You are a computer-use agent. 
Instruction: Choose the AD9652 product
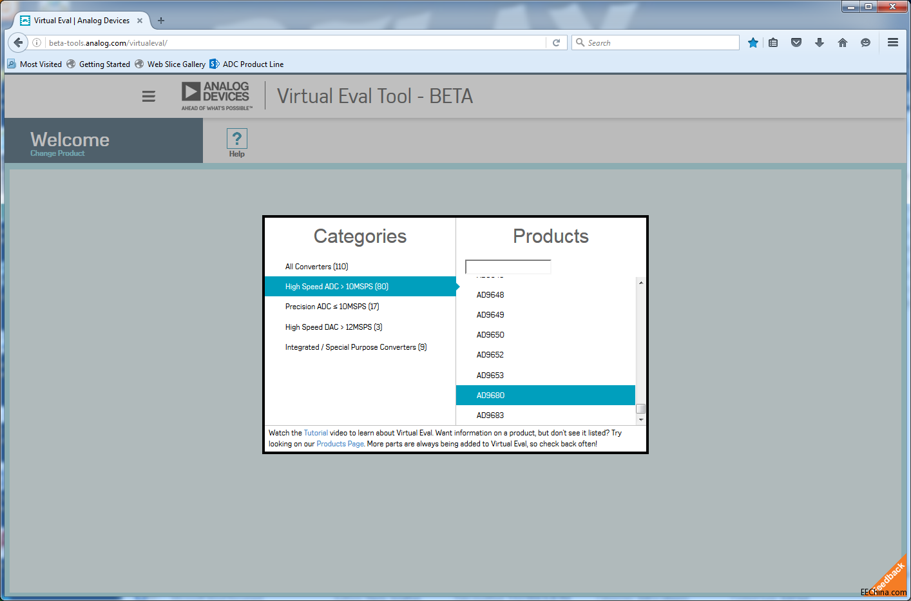pyautogui.click(x=546, y=355)
